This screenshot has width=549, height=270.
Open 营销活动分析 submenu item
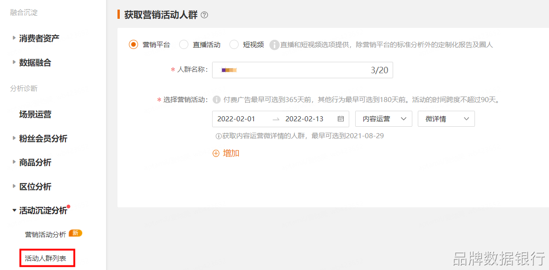coord(45,234)
